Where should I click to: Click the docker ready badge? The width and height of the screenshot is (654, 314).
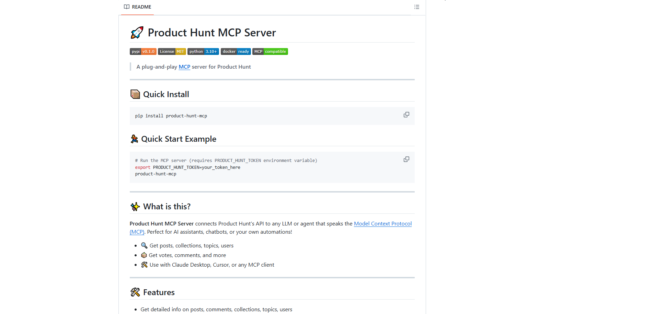[236, 51]
